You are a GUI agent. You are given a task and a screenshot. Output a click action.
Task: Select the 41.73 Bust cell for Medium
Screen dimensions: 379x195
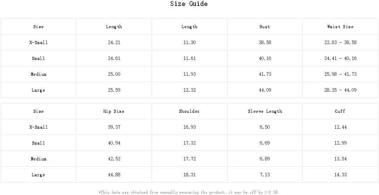click(265, 74)
